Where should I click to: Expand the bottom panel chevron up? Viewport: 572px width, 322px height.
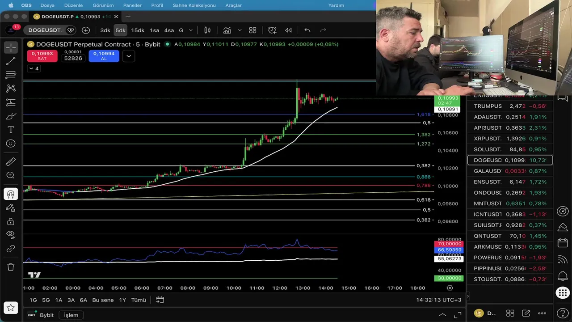click(x=442, y=315)
